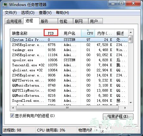This screenshot has height=136, width=143.
Task: Click the 结束进程 button
Action: point(118,117)
